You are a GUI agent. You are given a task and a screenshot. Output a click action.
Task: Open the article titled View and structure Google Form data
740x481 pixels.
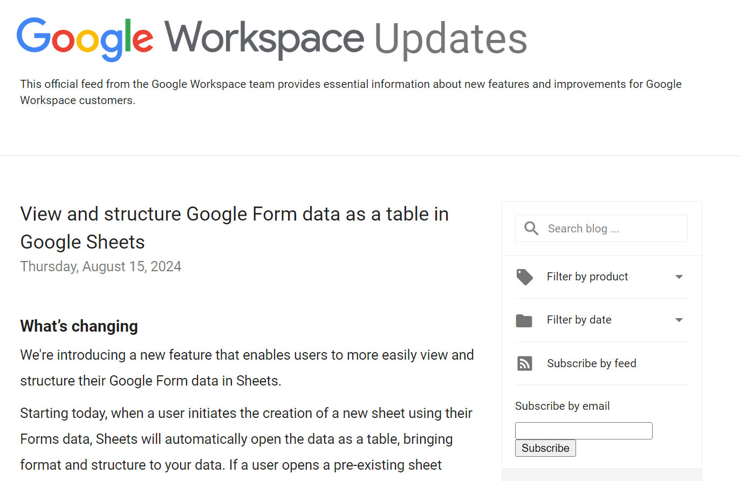tap(234, 228)
